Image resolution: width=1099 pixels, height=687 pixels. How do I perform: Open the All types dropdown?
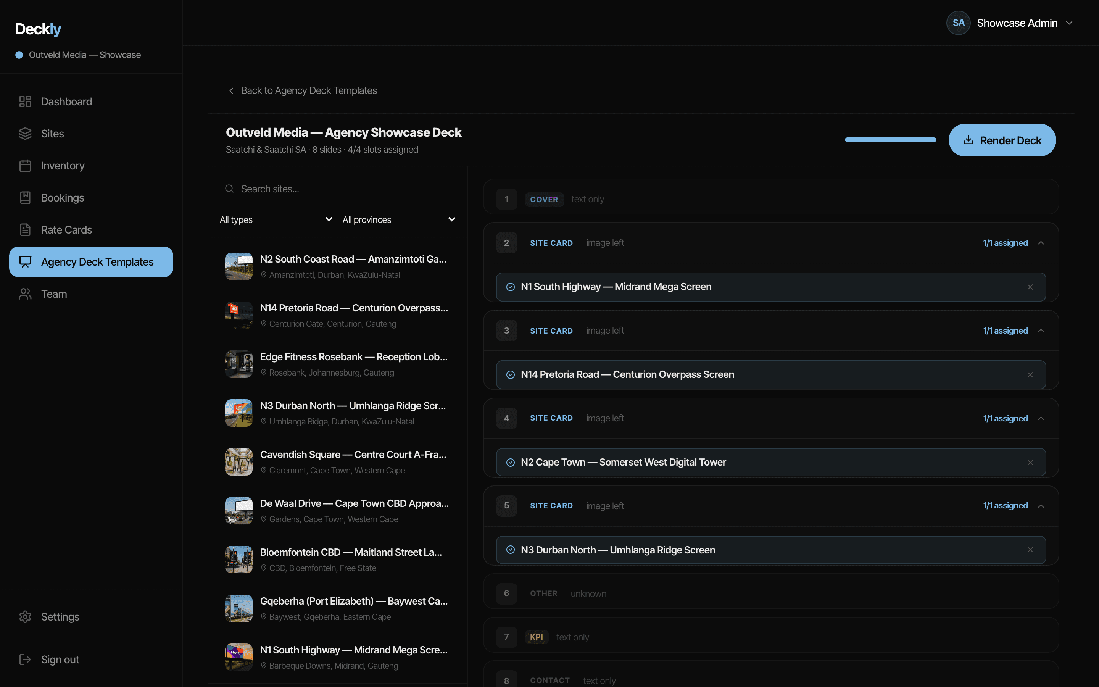tap(276, 219)
